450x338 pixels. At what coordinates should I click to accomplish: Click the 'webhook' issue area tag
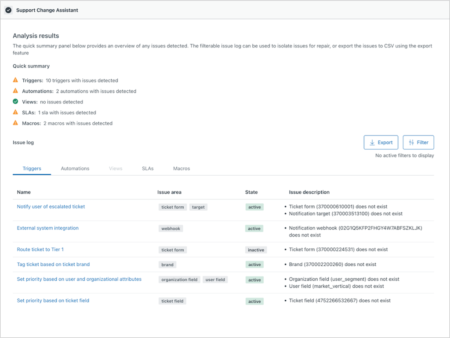coord(171,229)
